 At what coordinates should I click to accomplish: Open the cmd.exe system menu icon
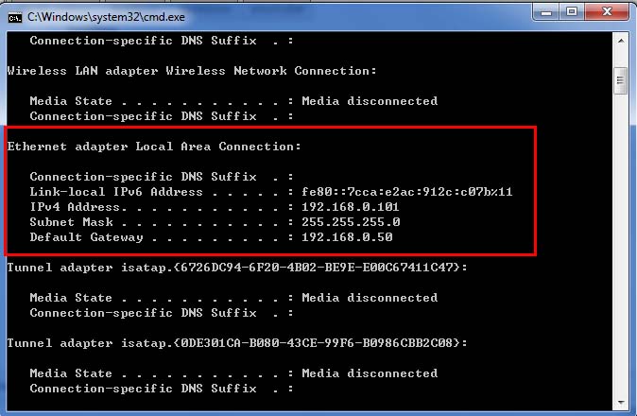[x=13, y=14]
